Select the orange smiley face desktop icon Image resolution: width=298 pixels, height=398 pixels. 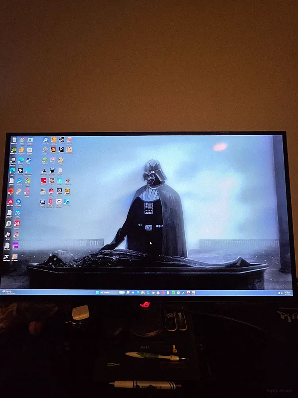coord(53,150)
